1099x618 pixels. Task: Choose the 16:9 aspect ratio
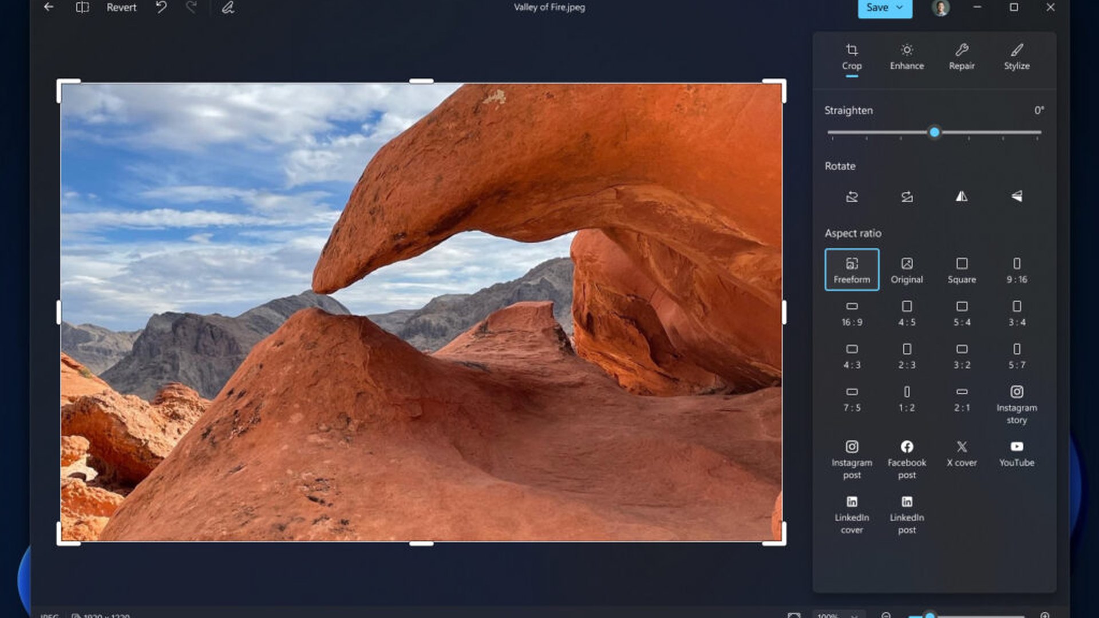pyautogui.click(x=852, y=313)
